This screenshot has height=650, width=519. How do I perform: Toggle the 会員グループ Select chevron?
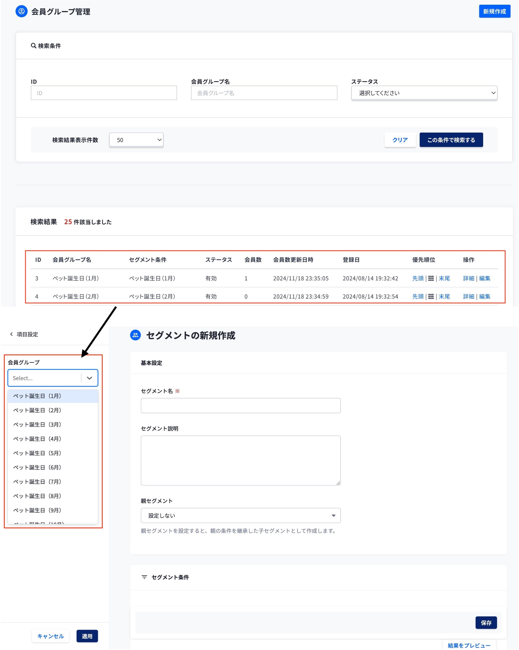pos(89,378)
